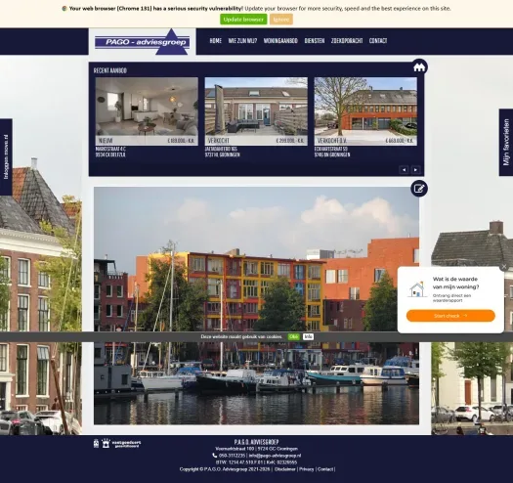The image size is (513, 483).
Task: Click the Update browser button
Action: click(x=243, y=20)
